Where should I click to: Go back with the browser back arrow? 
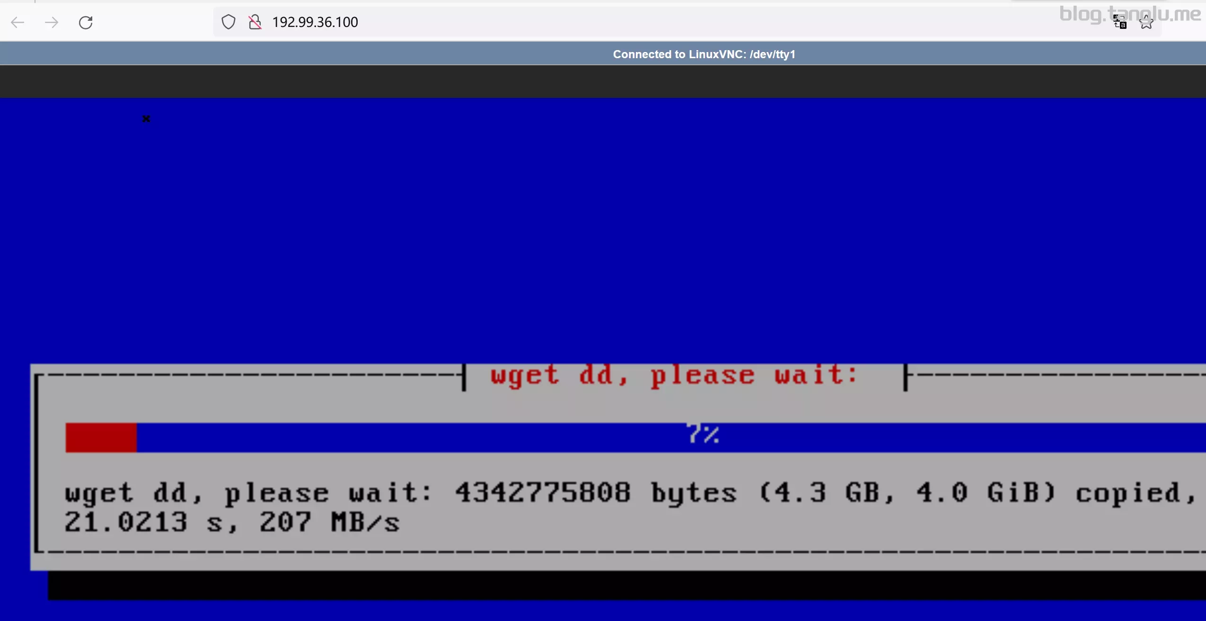(x=18, y=22)
